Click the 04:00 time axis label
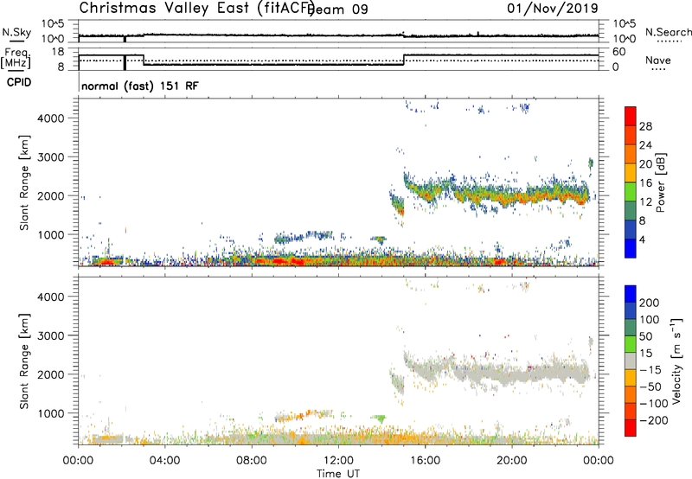Screen dimensions: 692x479 tap(164, 461)
